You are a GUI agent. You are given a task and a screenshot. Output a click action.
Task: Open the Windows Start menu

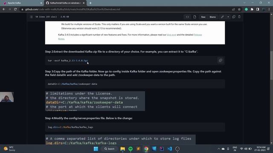point(96,149)
